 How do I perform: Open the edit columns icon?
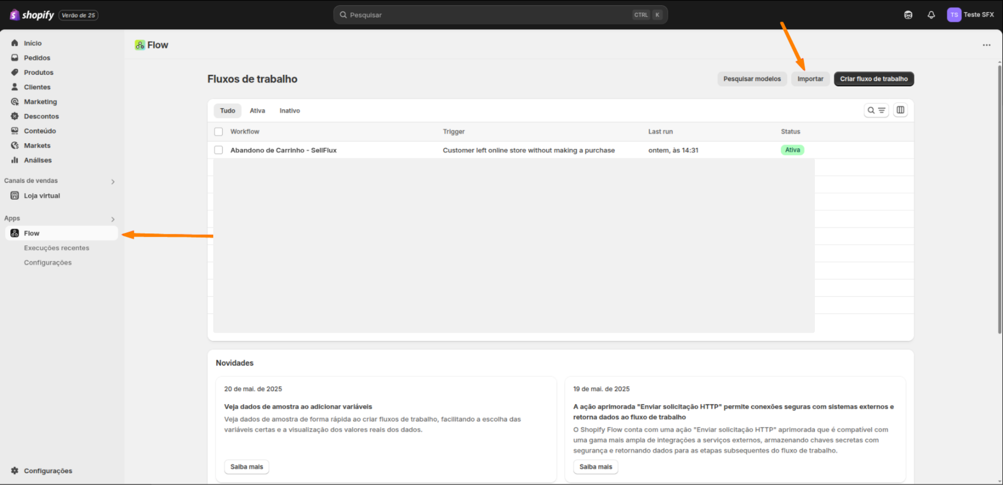901,110
